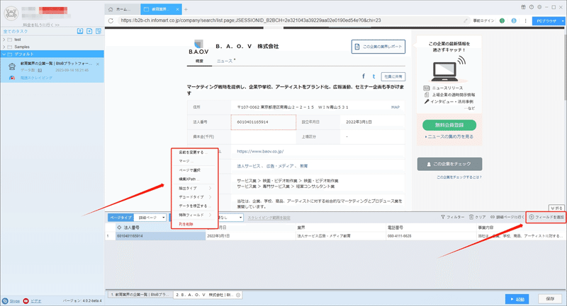Click フィールドを追加 button
The image size is (567, 306).
546,217
